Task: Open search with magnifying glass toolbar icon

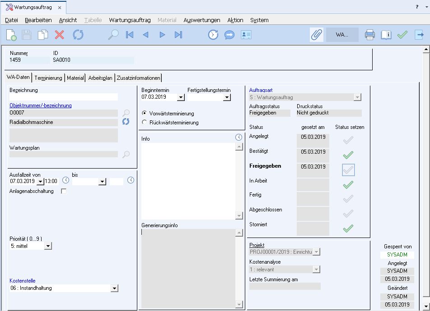Action: click(x=113, y=35)
